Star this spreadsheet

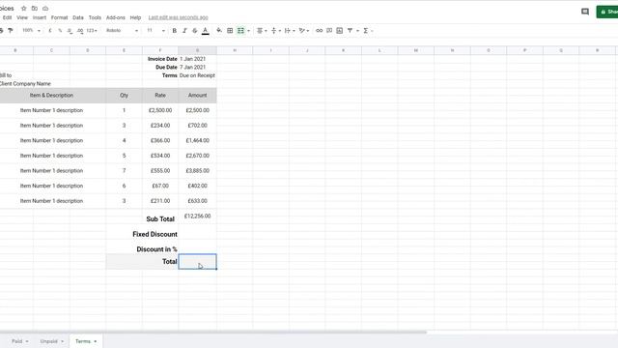pos(23,9)
